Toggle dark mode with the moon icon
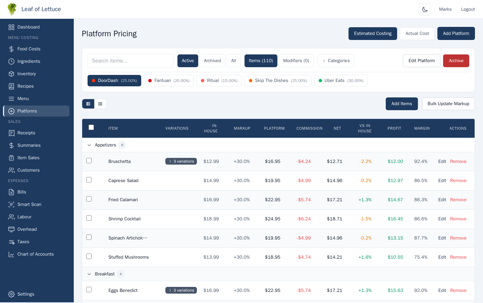 (x=425, y=9)
